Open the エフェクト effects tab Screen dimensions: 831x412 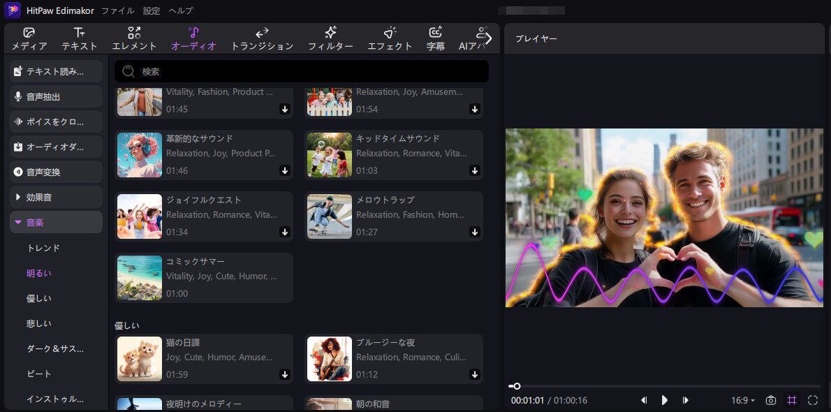point(390,38)
